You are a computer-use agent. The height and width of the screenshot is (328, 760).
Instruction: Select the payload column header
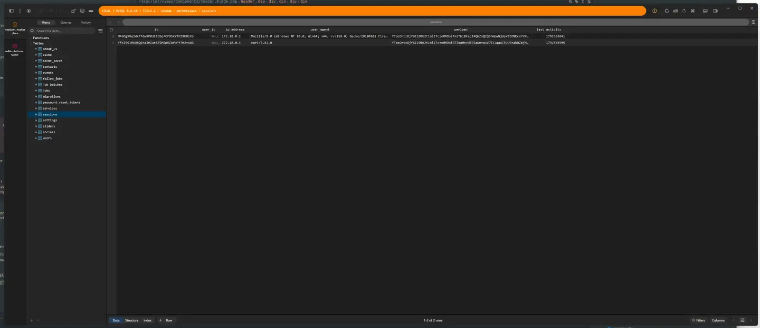(461, 29)
